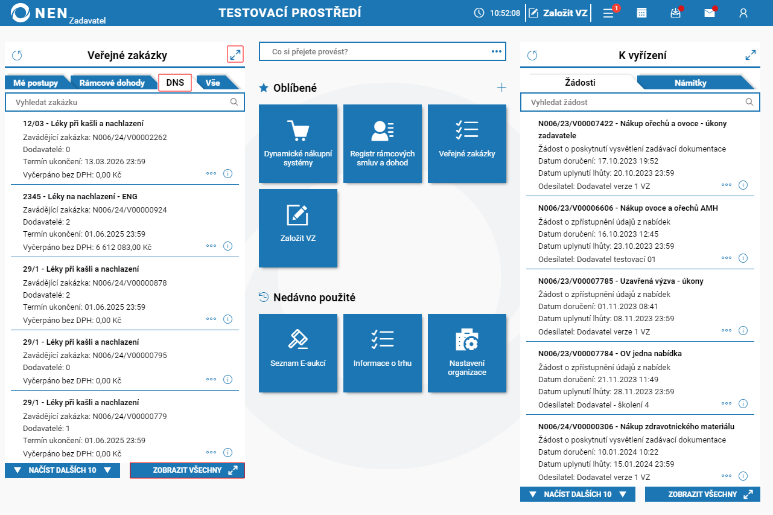Open actions menu for 12/03 Léky entry

coord(211,173)
